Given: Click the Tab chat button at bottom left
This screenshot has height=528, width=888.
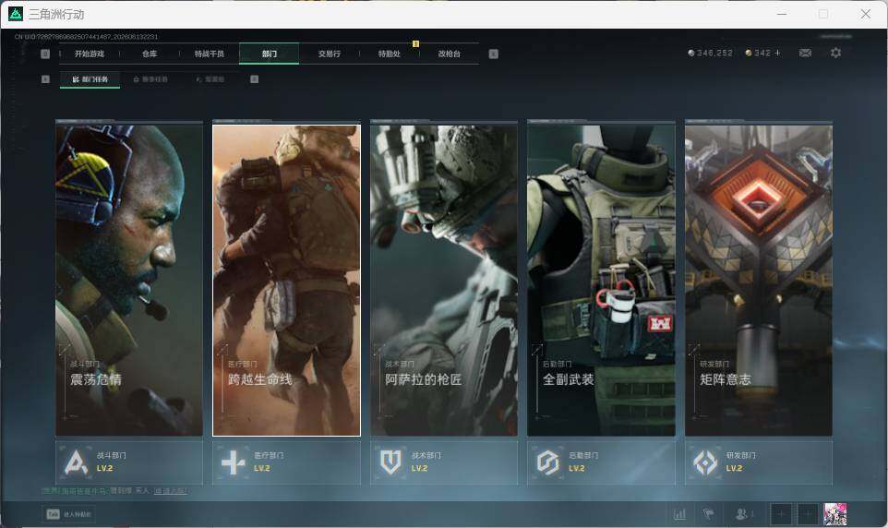Looking at the screenshot, I should click(68, 514).
